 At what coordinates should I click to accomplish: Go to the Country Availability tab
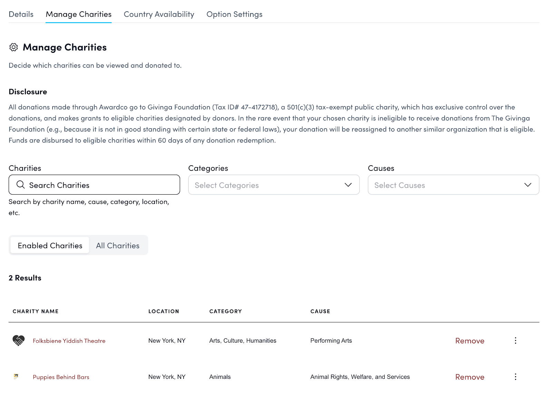[x=159, y=14]
